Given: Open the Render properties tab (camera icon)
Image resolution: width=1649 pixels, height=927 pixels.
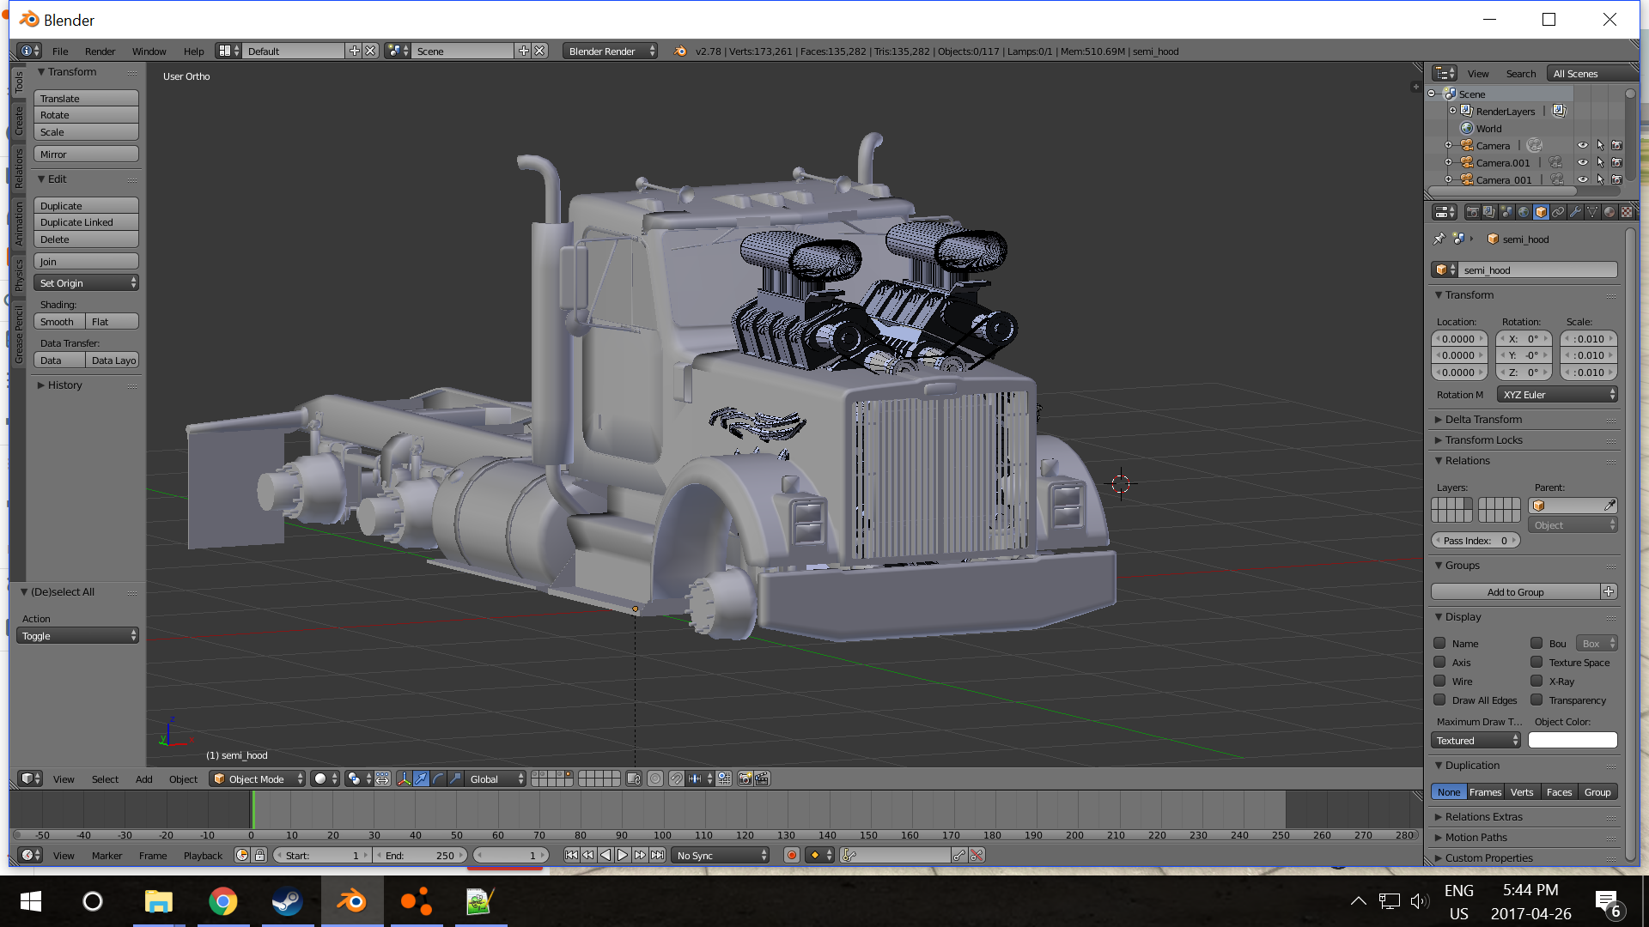Looking at the screenshot, I should (x=1472, y=212).
